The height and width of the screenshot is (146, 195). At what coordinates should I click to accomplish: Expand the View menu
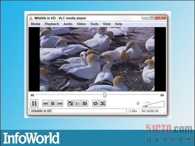pos(107,24)
